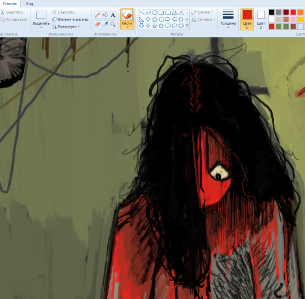Choose the Hexagon shape

click(x=161, y=19)
